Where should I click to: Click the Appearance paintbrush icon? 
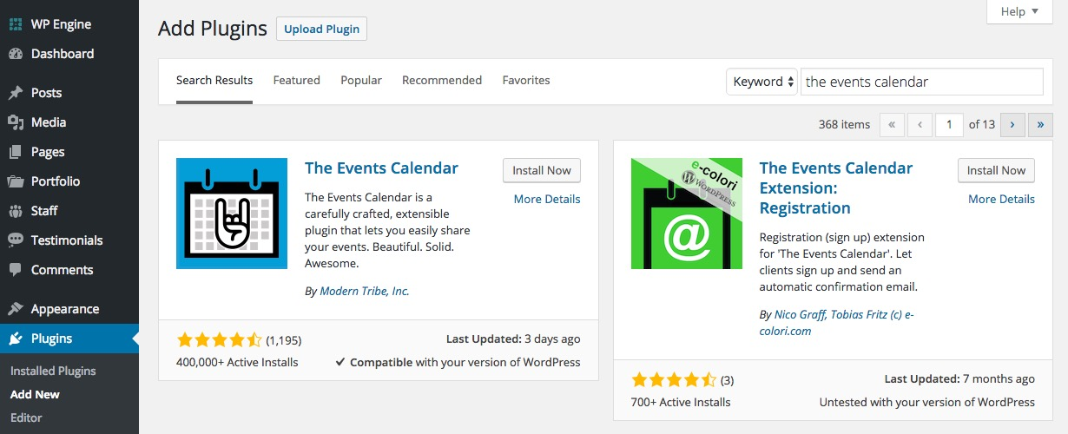16,309
